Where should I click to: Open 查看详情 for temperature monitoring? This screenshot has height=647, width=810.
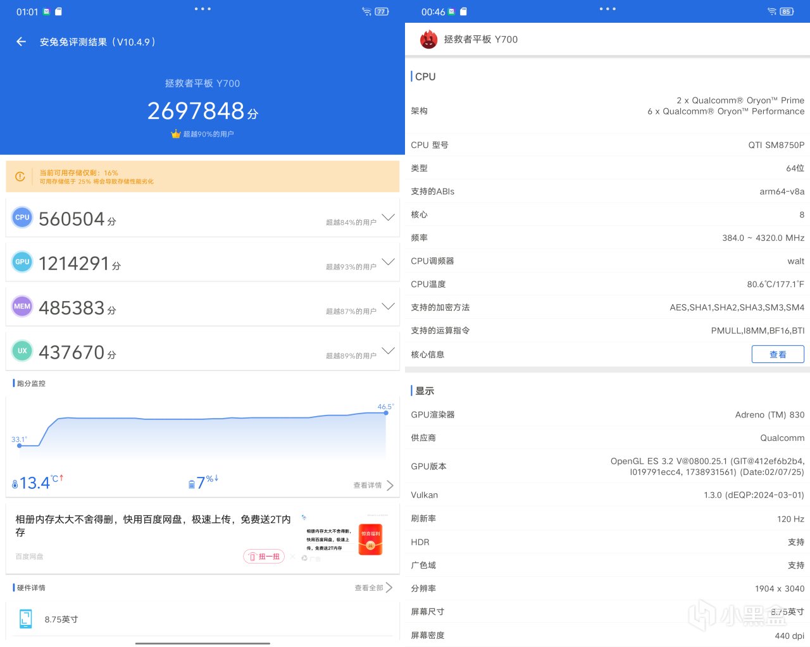click(373, 485)
